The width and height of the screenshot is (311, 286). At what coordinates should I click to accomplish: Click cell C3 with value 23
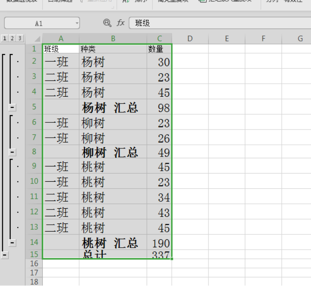pos(159,76)
